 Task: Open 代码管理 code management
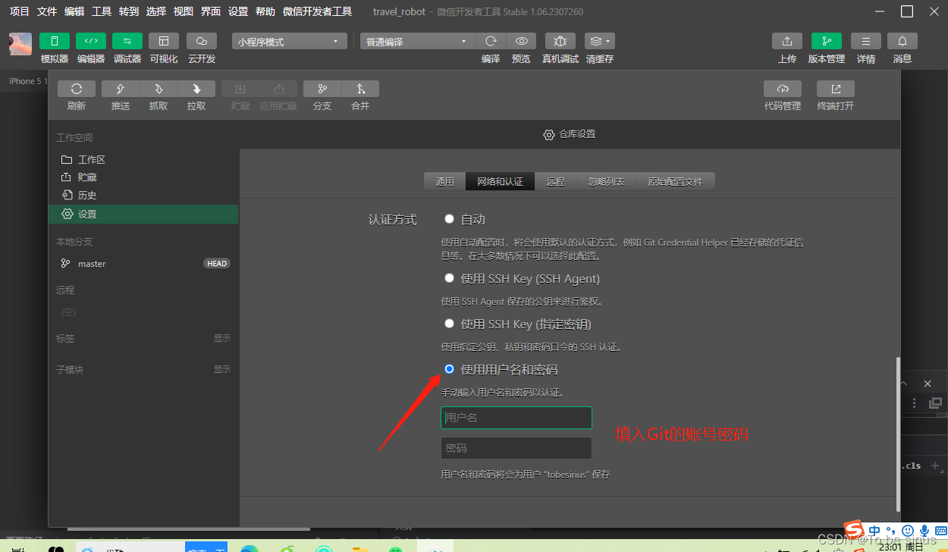pyautogui.click(x=783, y=89)
